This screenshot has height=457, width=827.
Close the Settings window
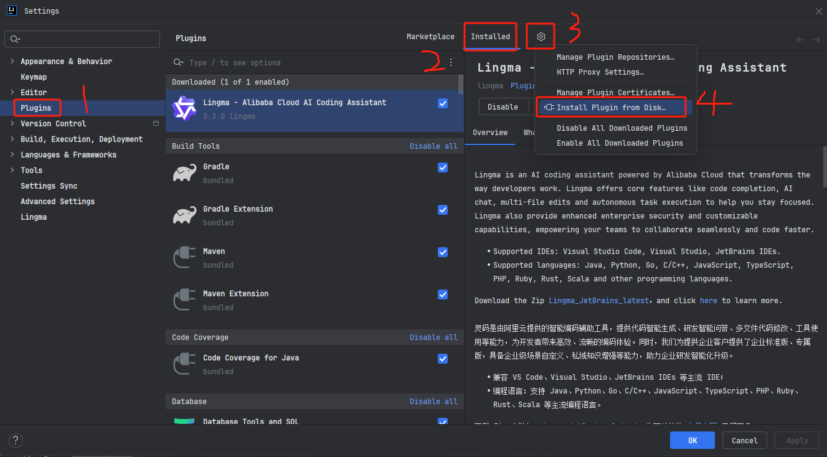pos(818,11)
